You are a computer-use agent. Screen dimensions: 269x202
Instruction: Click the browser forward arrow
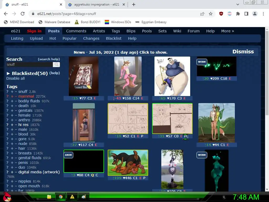coord(14,14)
